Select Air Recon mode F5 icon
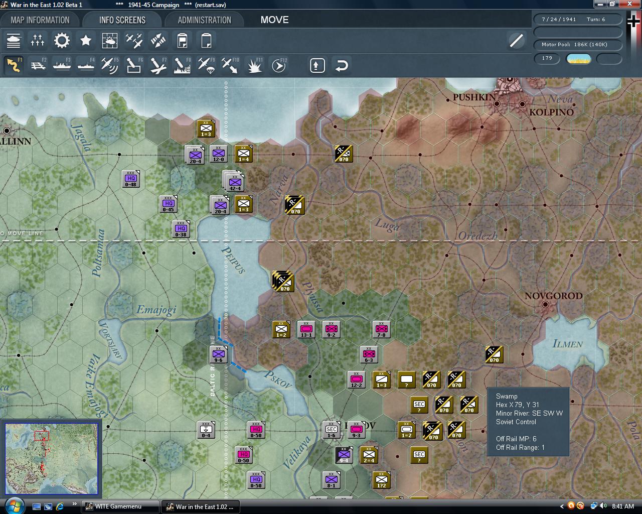Viewport: 642px width, 514px height. click(x=110, y=65)
